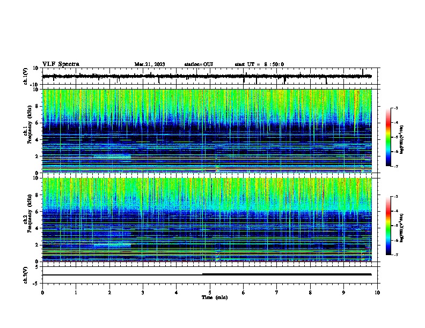Click the ch.1 spectrogram color bar

(389, 137)
